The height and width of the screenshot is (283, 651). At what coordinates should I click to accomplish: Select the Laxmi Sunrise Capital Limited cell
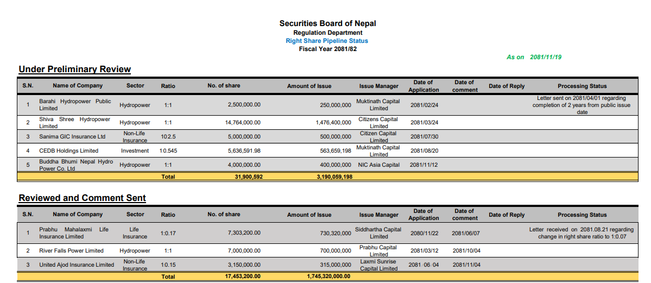click(378, 265)
